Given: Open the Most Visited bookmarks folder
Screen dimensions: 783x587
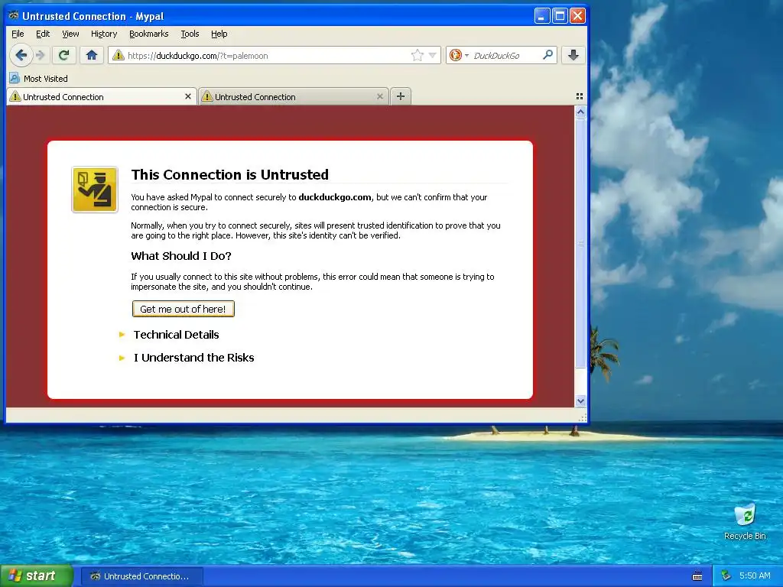Looking at the screenshot, I should pos(39,79).
